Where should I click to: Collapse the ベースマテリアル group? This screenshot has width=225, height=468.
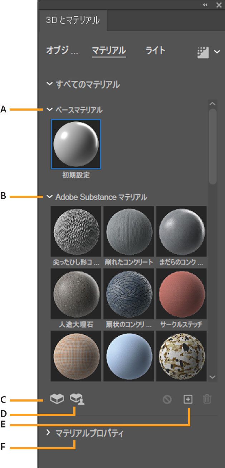pyautogui.click(x=50, y=110)
